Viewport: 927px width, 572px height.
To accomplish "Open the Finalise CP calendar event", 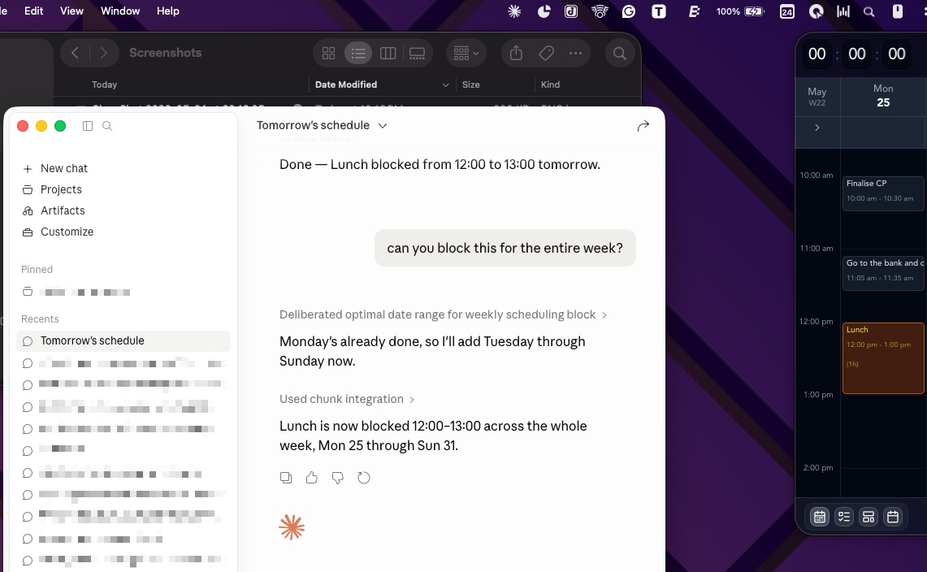I will (882, 193).
